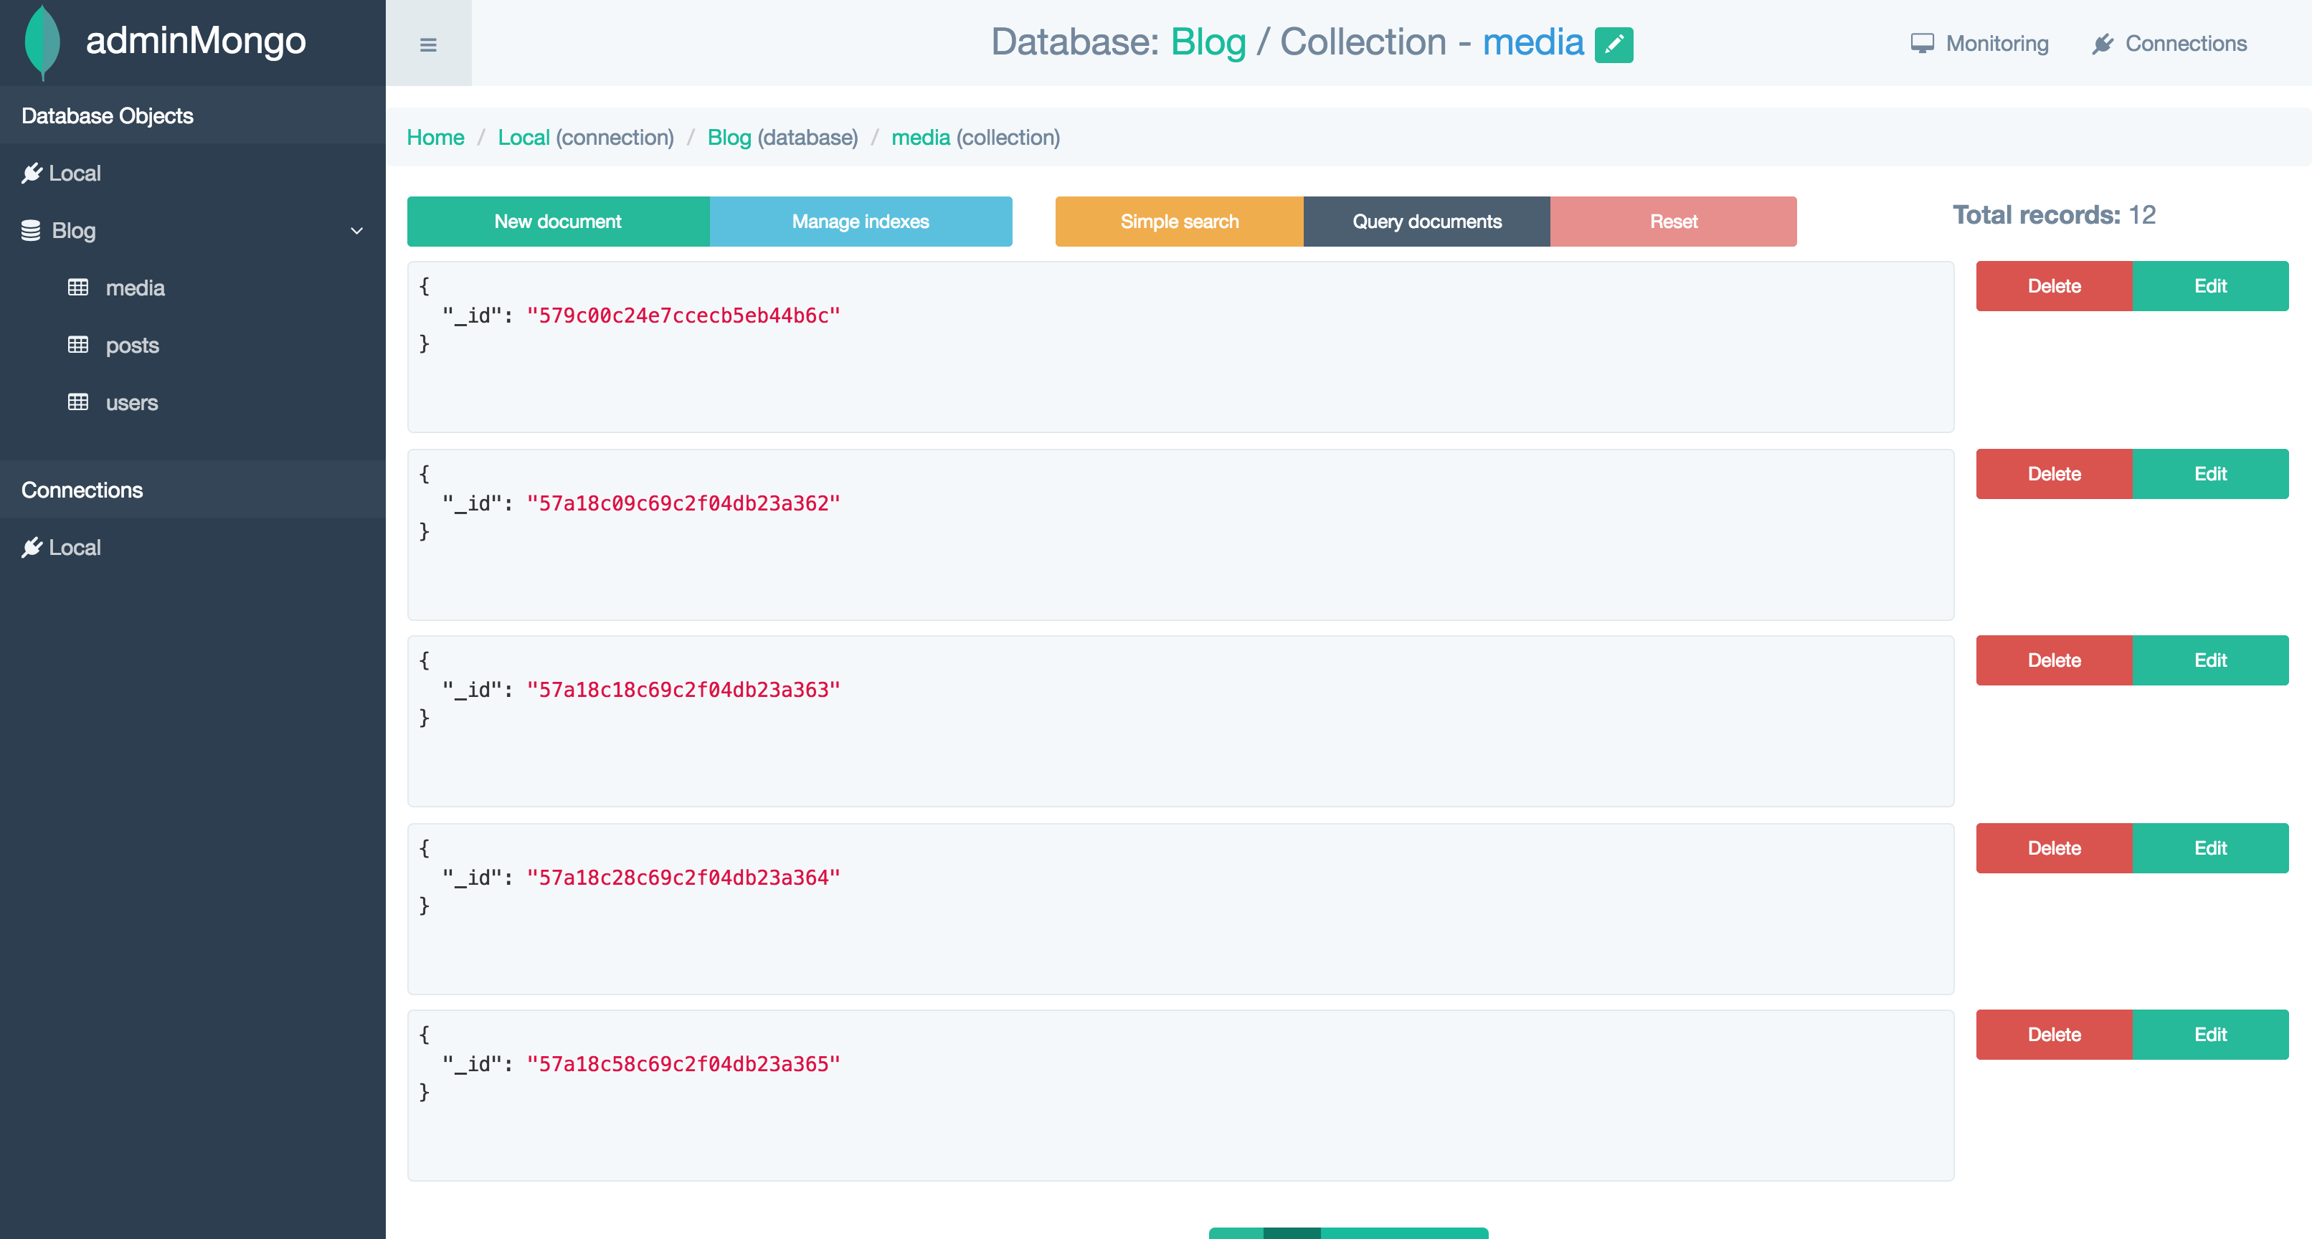Open Connections from the top bar
This screenshot has width=2312, height=1239.
tap(2186, 44)
